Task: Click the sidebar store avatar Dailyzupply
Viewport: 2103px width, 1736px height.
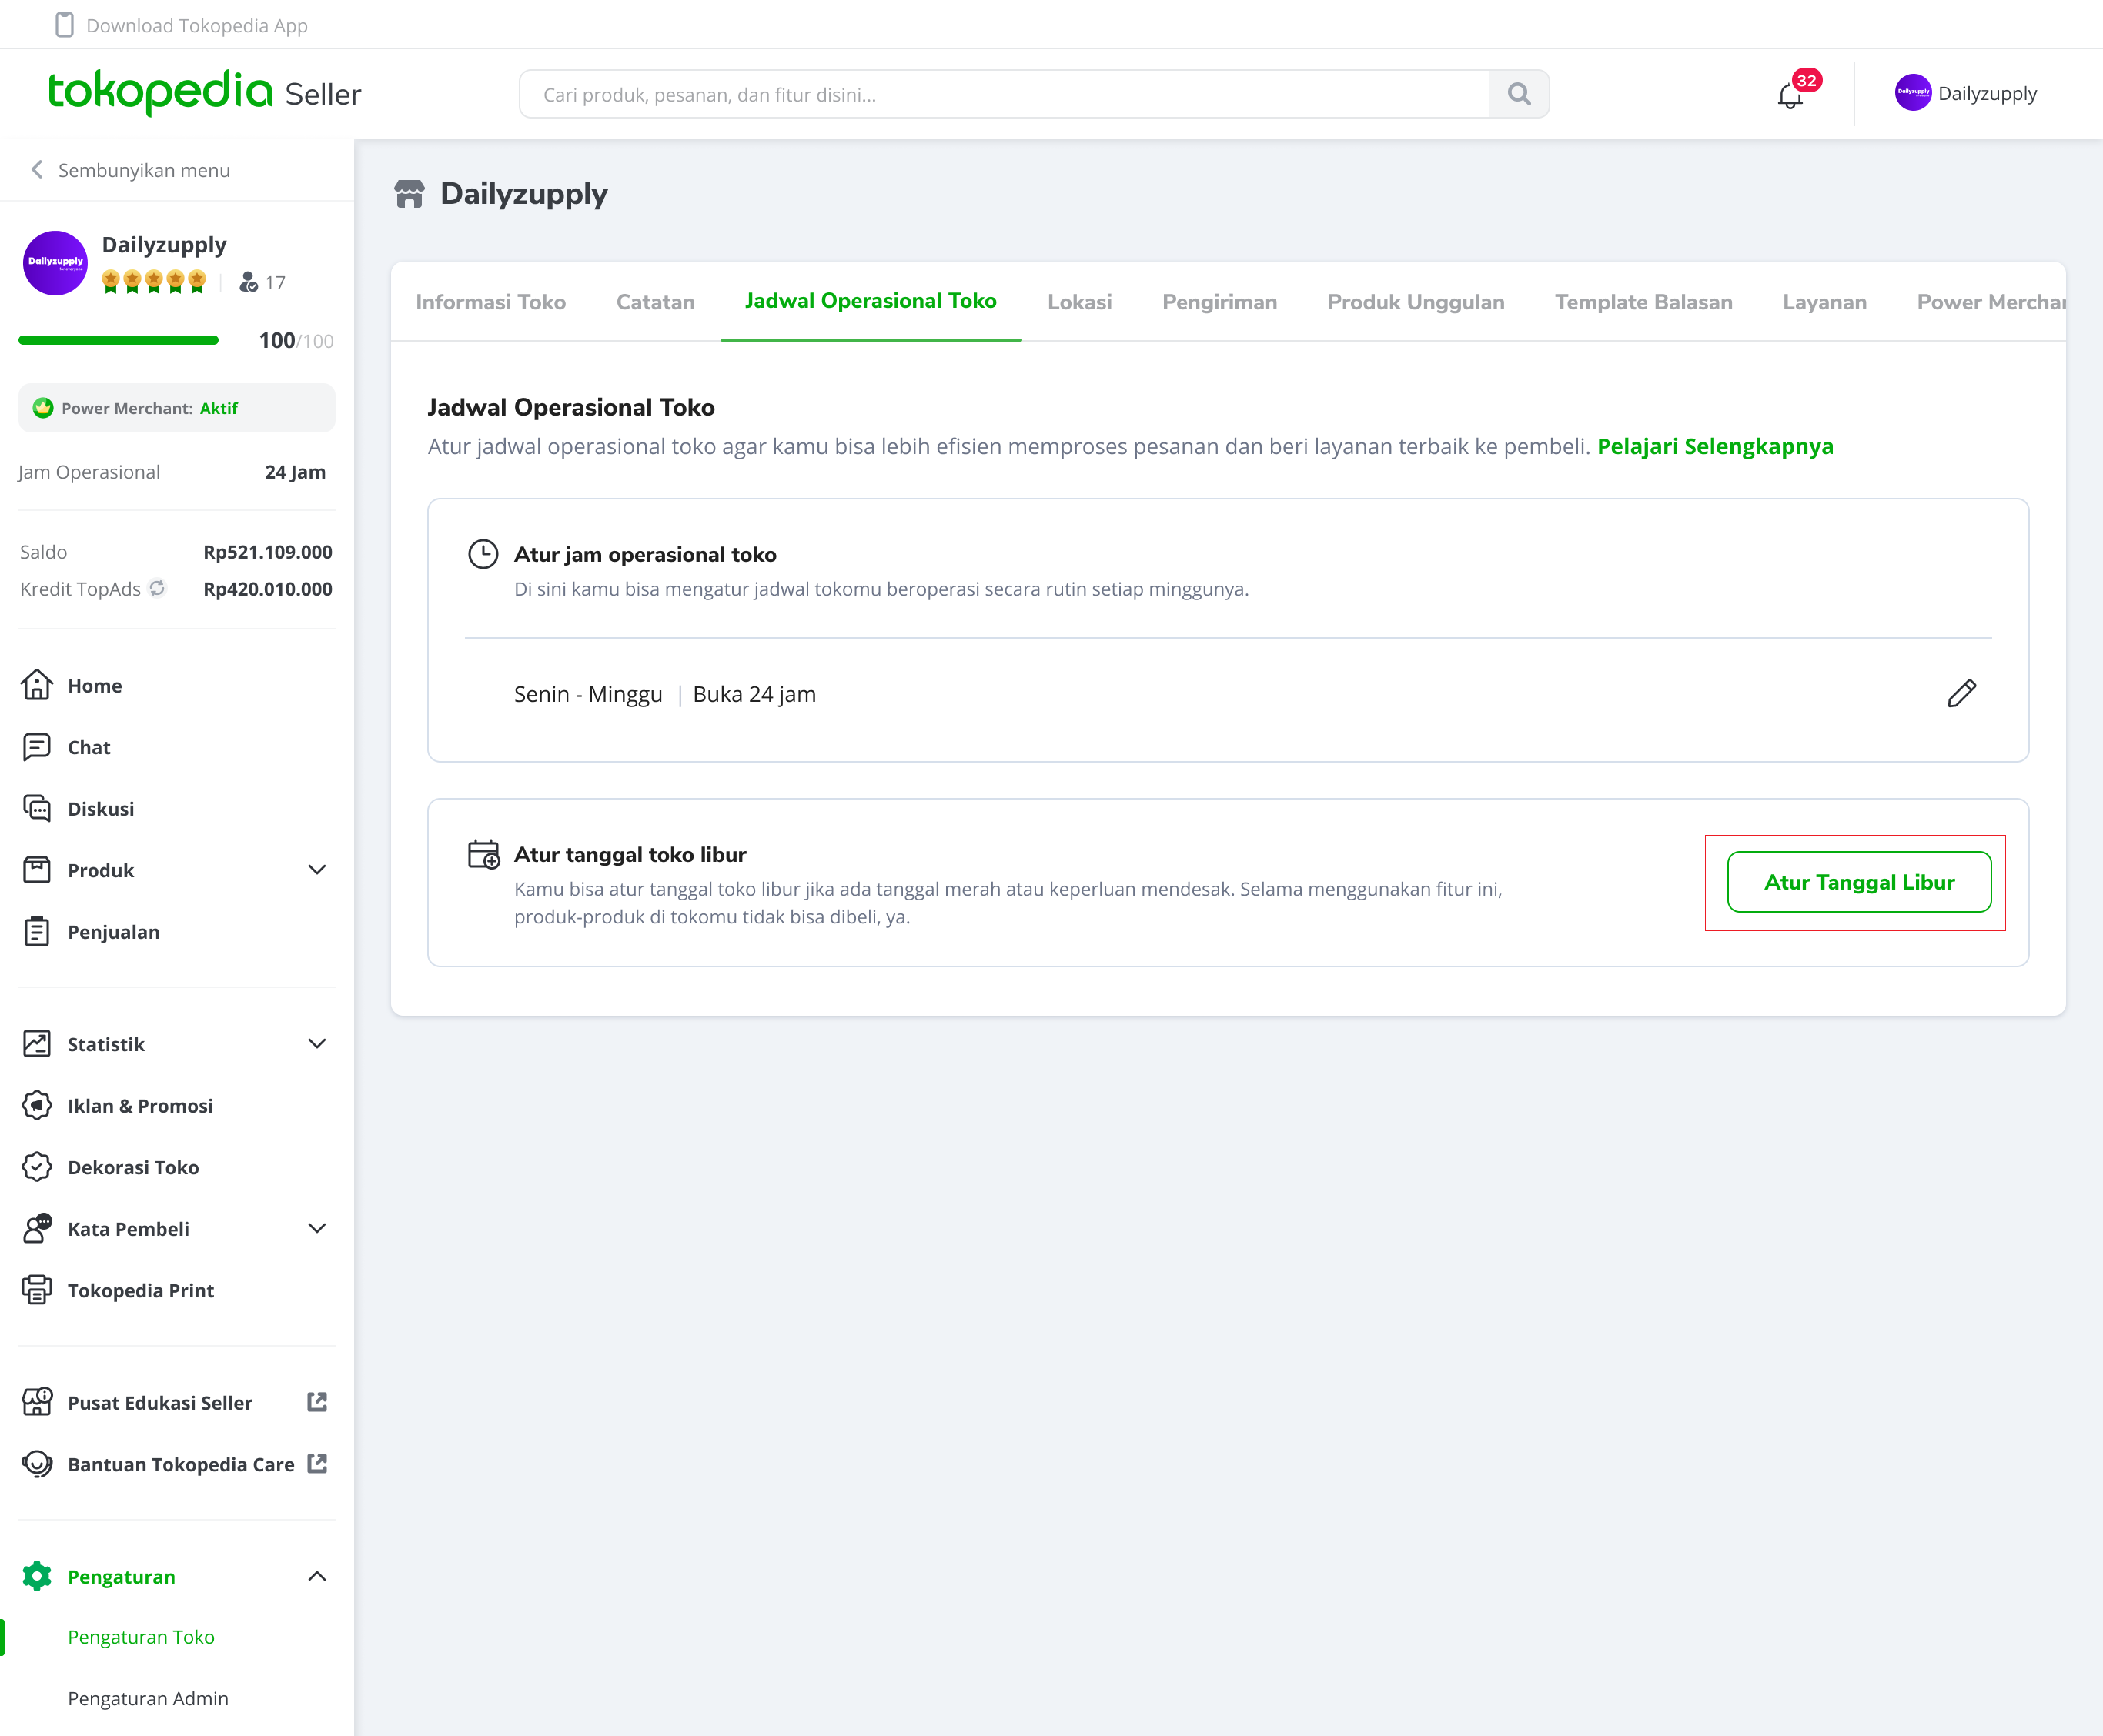Action: pos(55,263)
